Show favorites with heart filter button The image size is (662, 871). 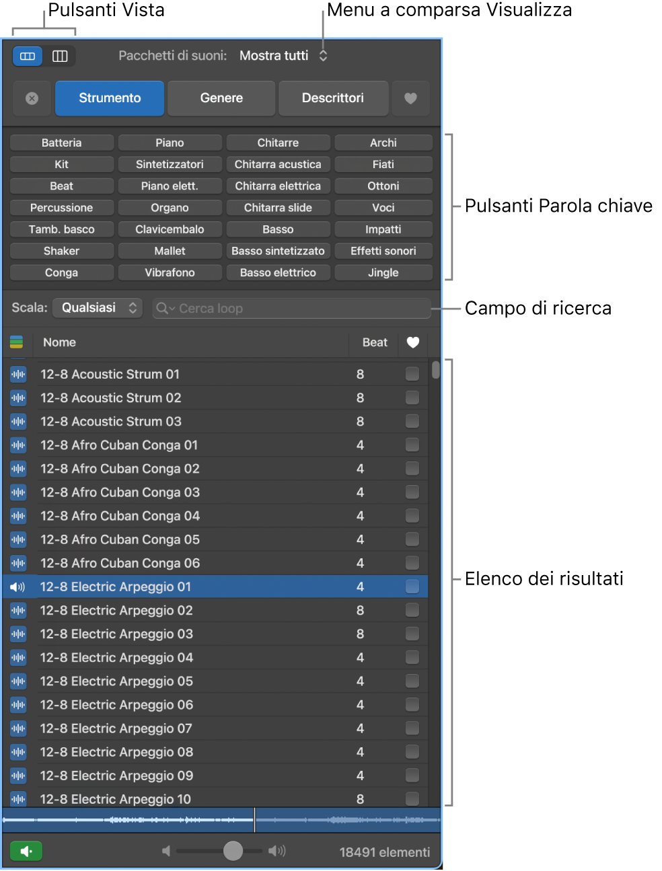click(410, 98)
